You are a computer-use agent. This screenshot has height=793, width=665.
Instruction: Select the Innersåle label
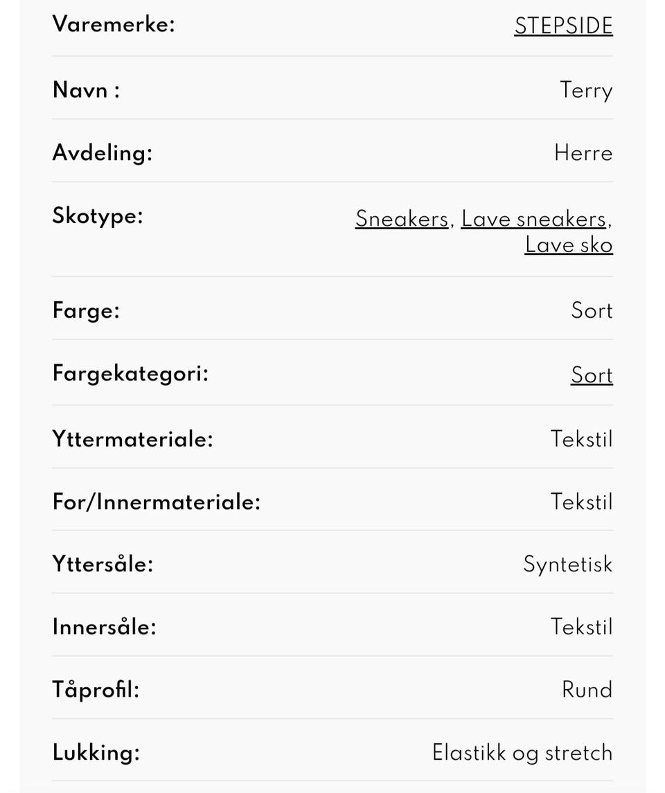click(104, 627)
